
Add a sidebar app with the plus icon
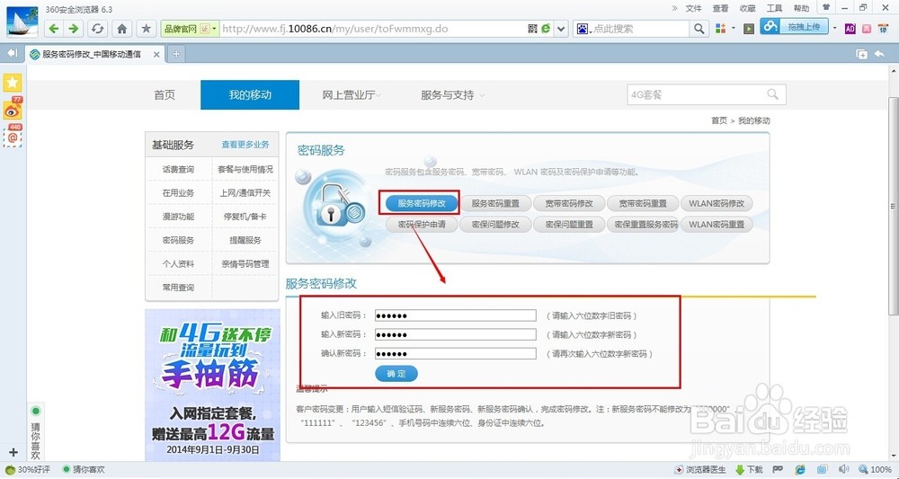(13, 452)
